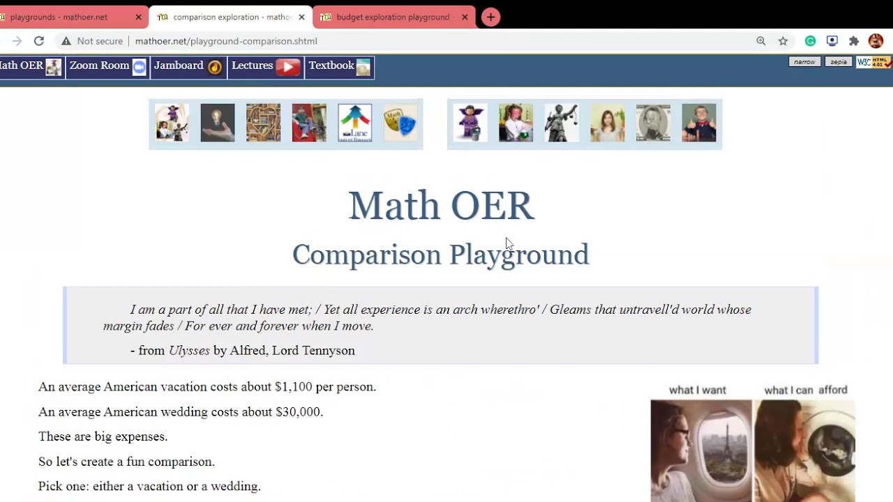Switch to the budget exploration playground tab
This screenshot has height=502, width=893.
[394, 17]
